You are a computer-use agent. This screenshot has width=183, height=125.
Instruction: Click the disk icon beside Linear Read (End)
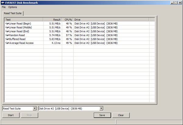7,31
